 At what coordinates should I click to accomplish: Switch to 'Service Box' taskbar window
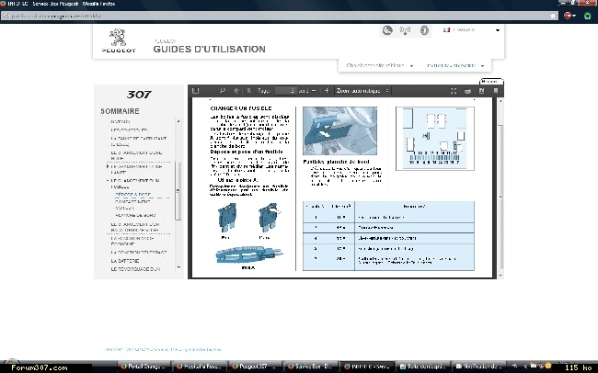310,367
